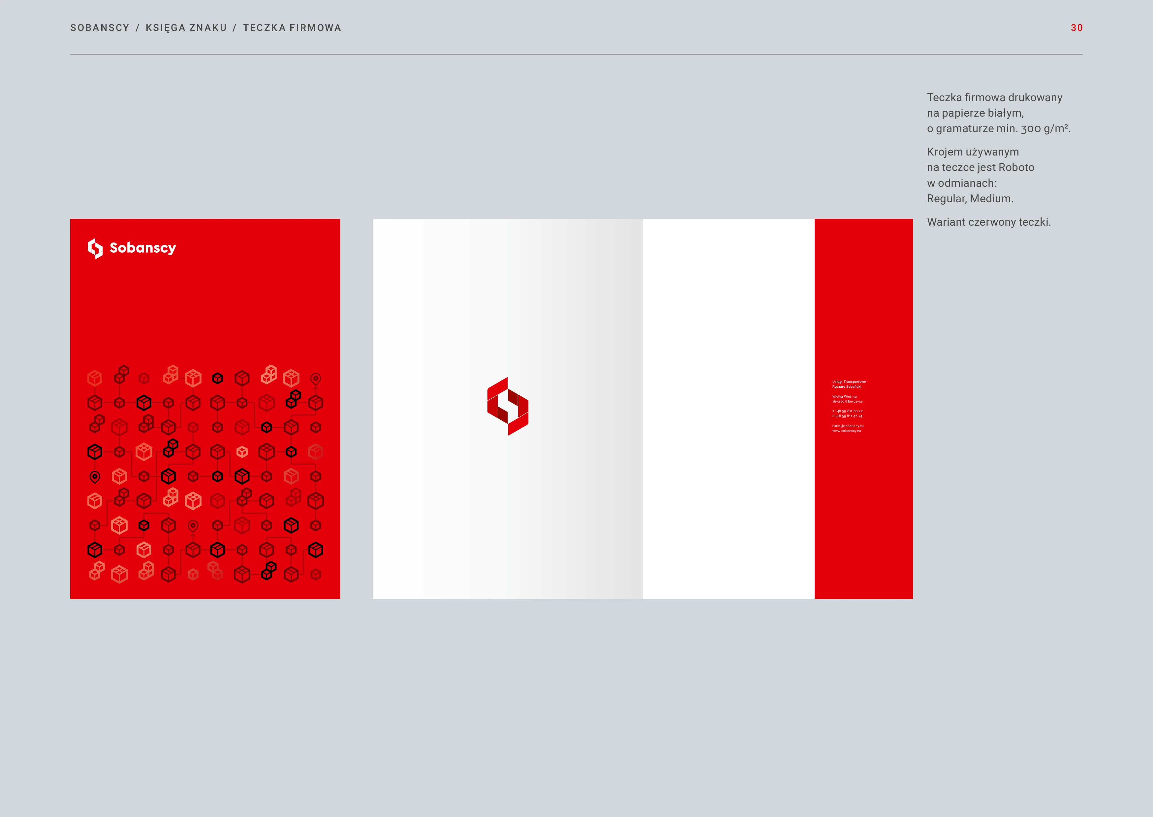Click the white Sobanscy wordmark text on the cover
1153x817 pixels.
click(142, 248)
